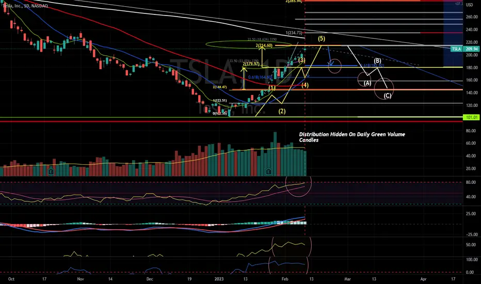
Task: Click the 'Apr' date on time axis
Action: pos(423,279)
